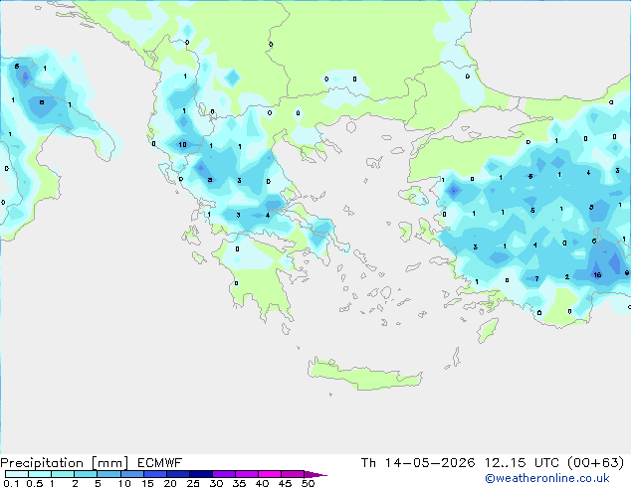
Task: Choose the magenta legend swatch between 40 and 45
Action: tap(270, 474)
